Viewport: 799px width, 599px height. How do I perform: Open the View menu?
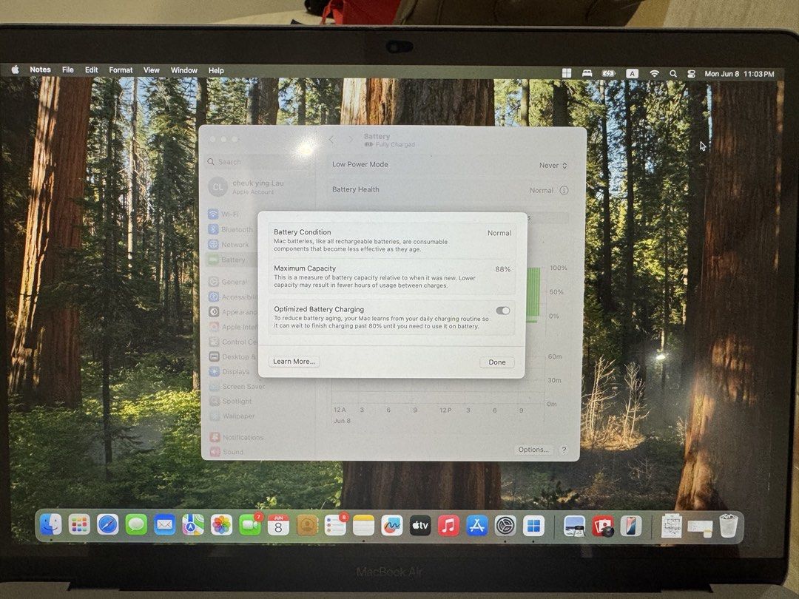pos(152,70)
